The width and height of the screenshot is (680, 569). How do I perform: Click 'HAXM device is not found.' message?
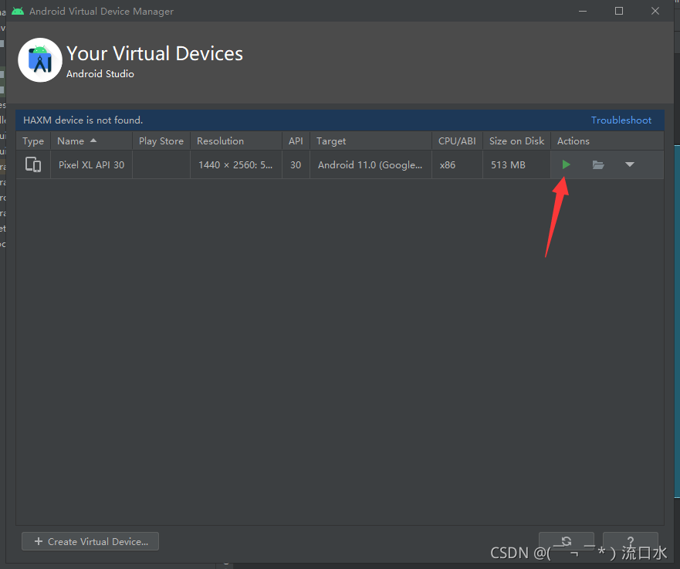(83, 120)
